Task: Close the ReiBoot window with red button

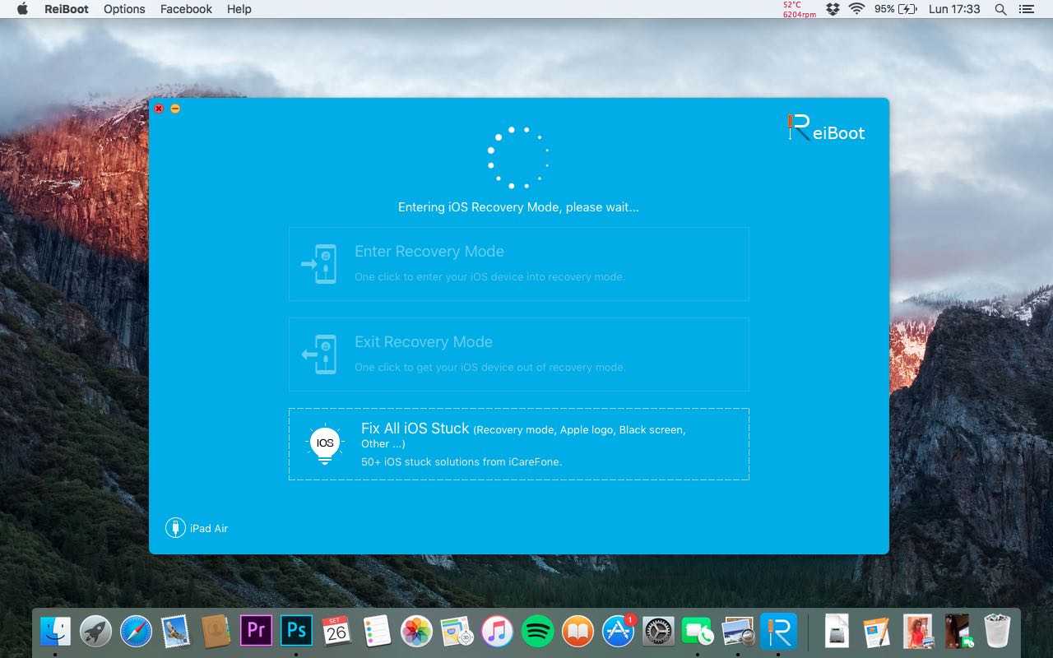Action: (x=159, y=109)
